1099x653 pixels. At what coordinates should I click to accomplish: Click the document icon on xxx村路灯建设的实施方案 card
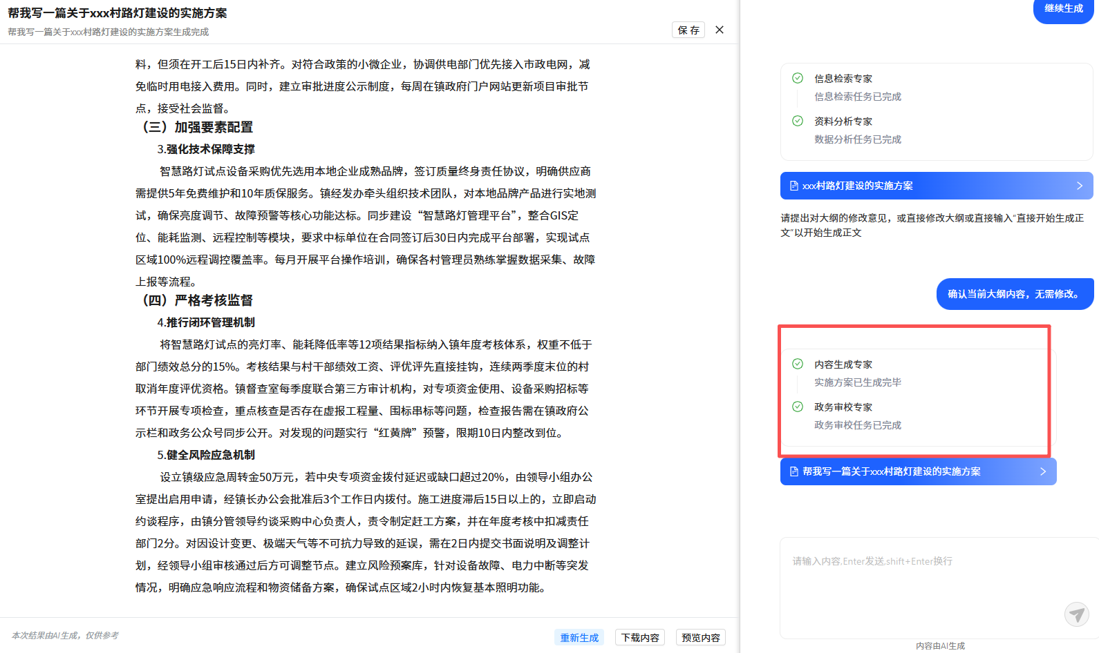pyautogui.click(x=794, y=186)
